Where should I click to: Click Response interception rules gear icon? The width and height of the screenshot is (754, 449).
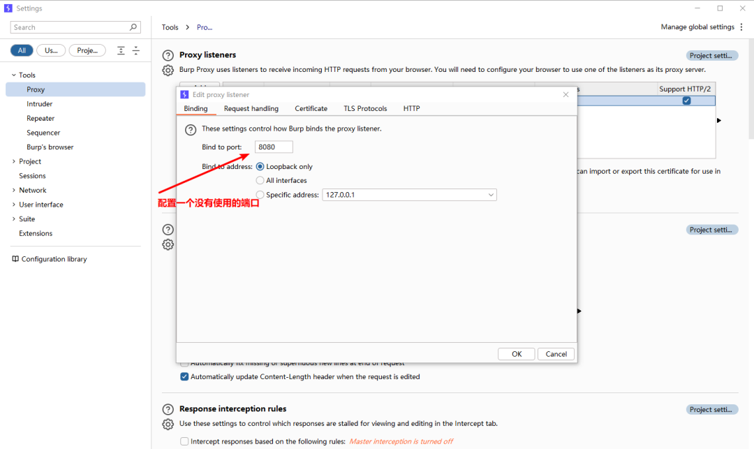point(168,424)
